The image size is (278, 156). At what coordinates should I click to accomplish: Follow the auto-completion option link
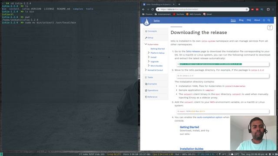(210, 117)
